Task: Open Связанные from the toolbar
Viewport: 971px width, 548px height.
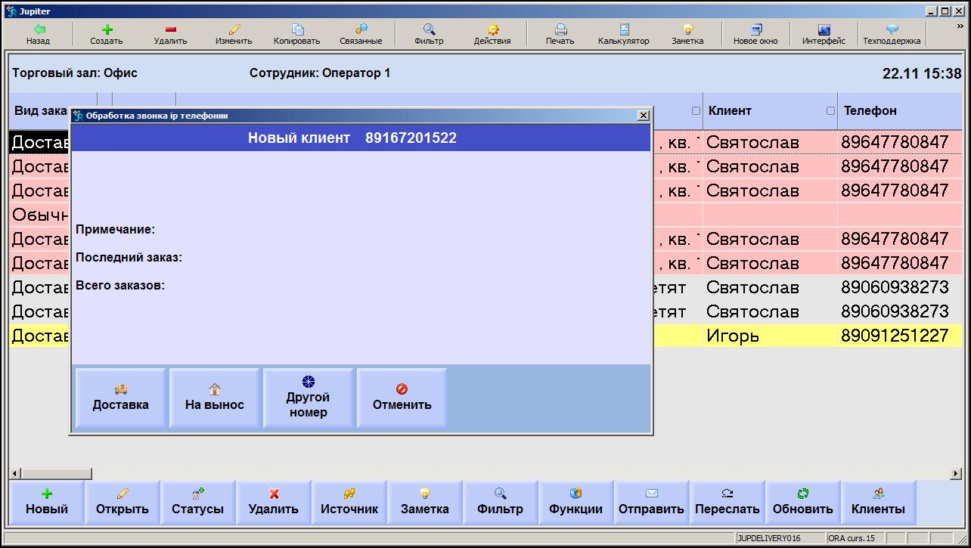Action: pos(361,35)
